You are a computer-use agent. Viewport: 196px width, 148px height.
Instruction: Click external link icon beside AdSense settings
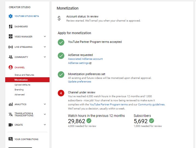pos(90,63)
